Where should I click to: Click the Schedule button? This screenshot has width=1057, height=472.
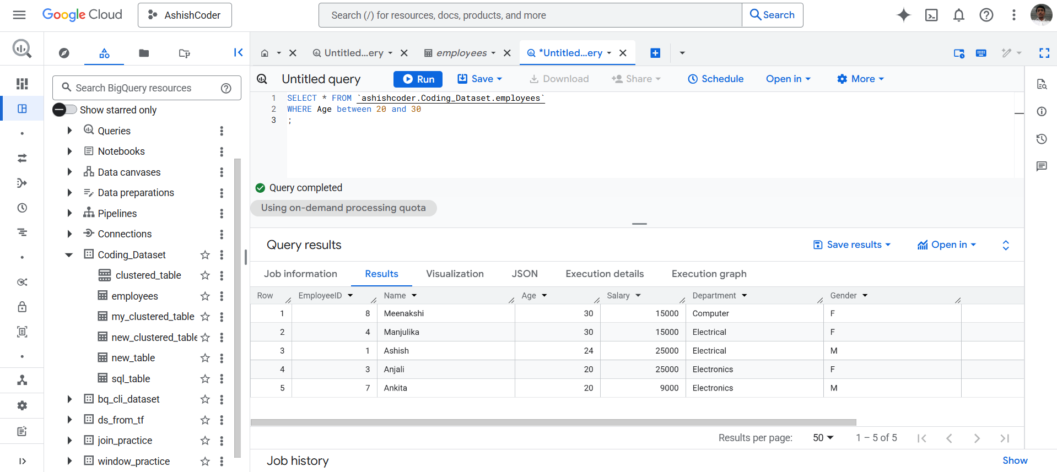tap(716, 79)
